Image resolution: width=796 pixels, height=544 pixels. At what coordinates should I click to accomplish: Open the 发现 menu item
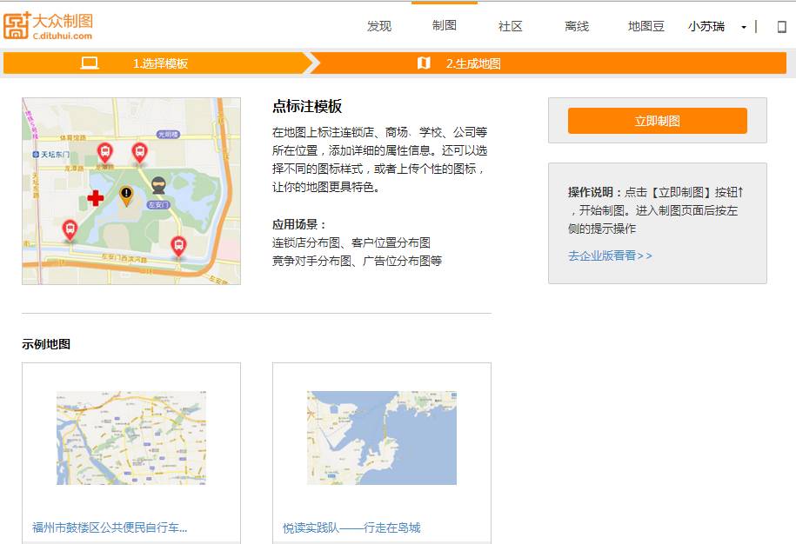point(379,26)
